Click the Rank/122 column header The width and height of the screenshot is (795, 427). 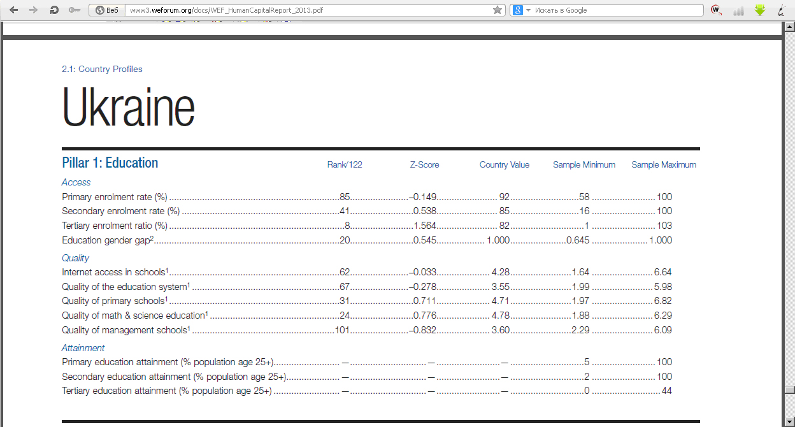point(345,164)
